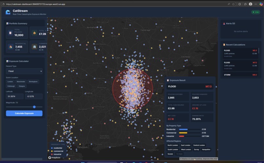The width and height of the screenshot is (264, 163).
Task: Click the Mapbox logo on the map
Action: [54, 158]
